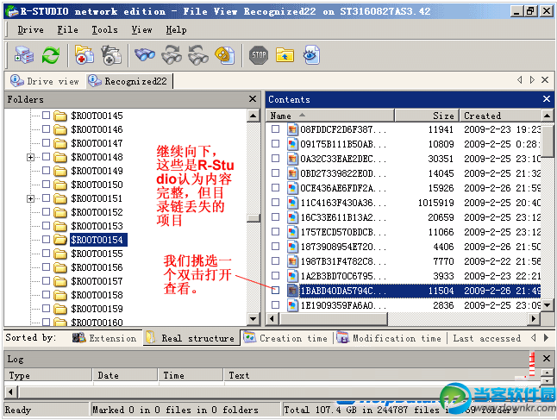
Task: Click the Find Next binoculars icon
Action: tap(172, 55)
